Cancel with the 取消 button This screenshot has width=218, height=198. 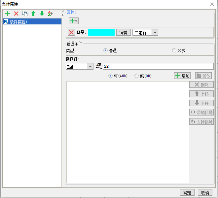coord(205,193)
